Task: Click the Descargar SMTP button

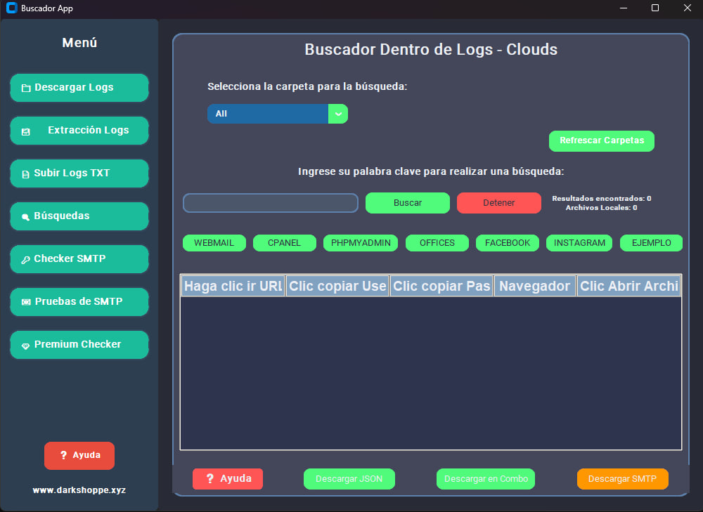Action: pyautogui.click(x=622, y=478)
